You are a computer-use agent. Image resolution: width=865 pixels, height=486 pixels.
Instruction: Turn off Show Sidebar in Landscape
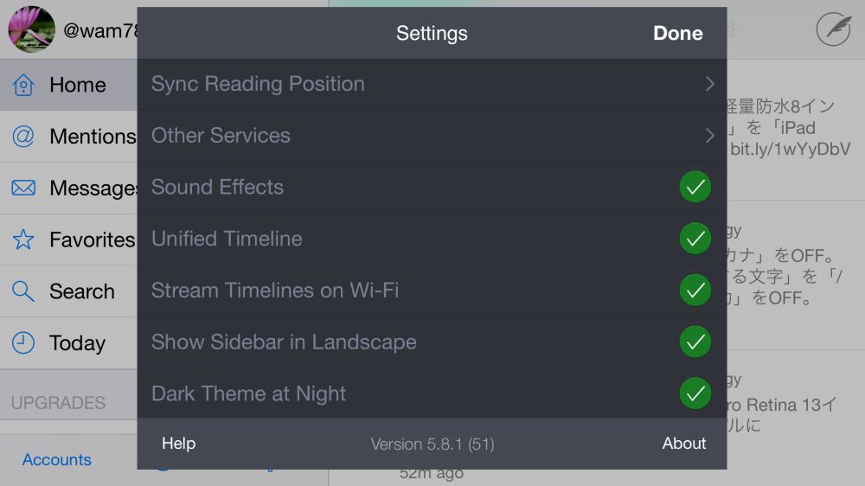695,342
